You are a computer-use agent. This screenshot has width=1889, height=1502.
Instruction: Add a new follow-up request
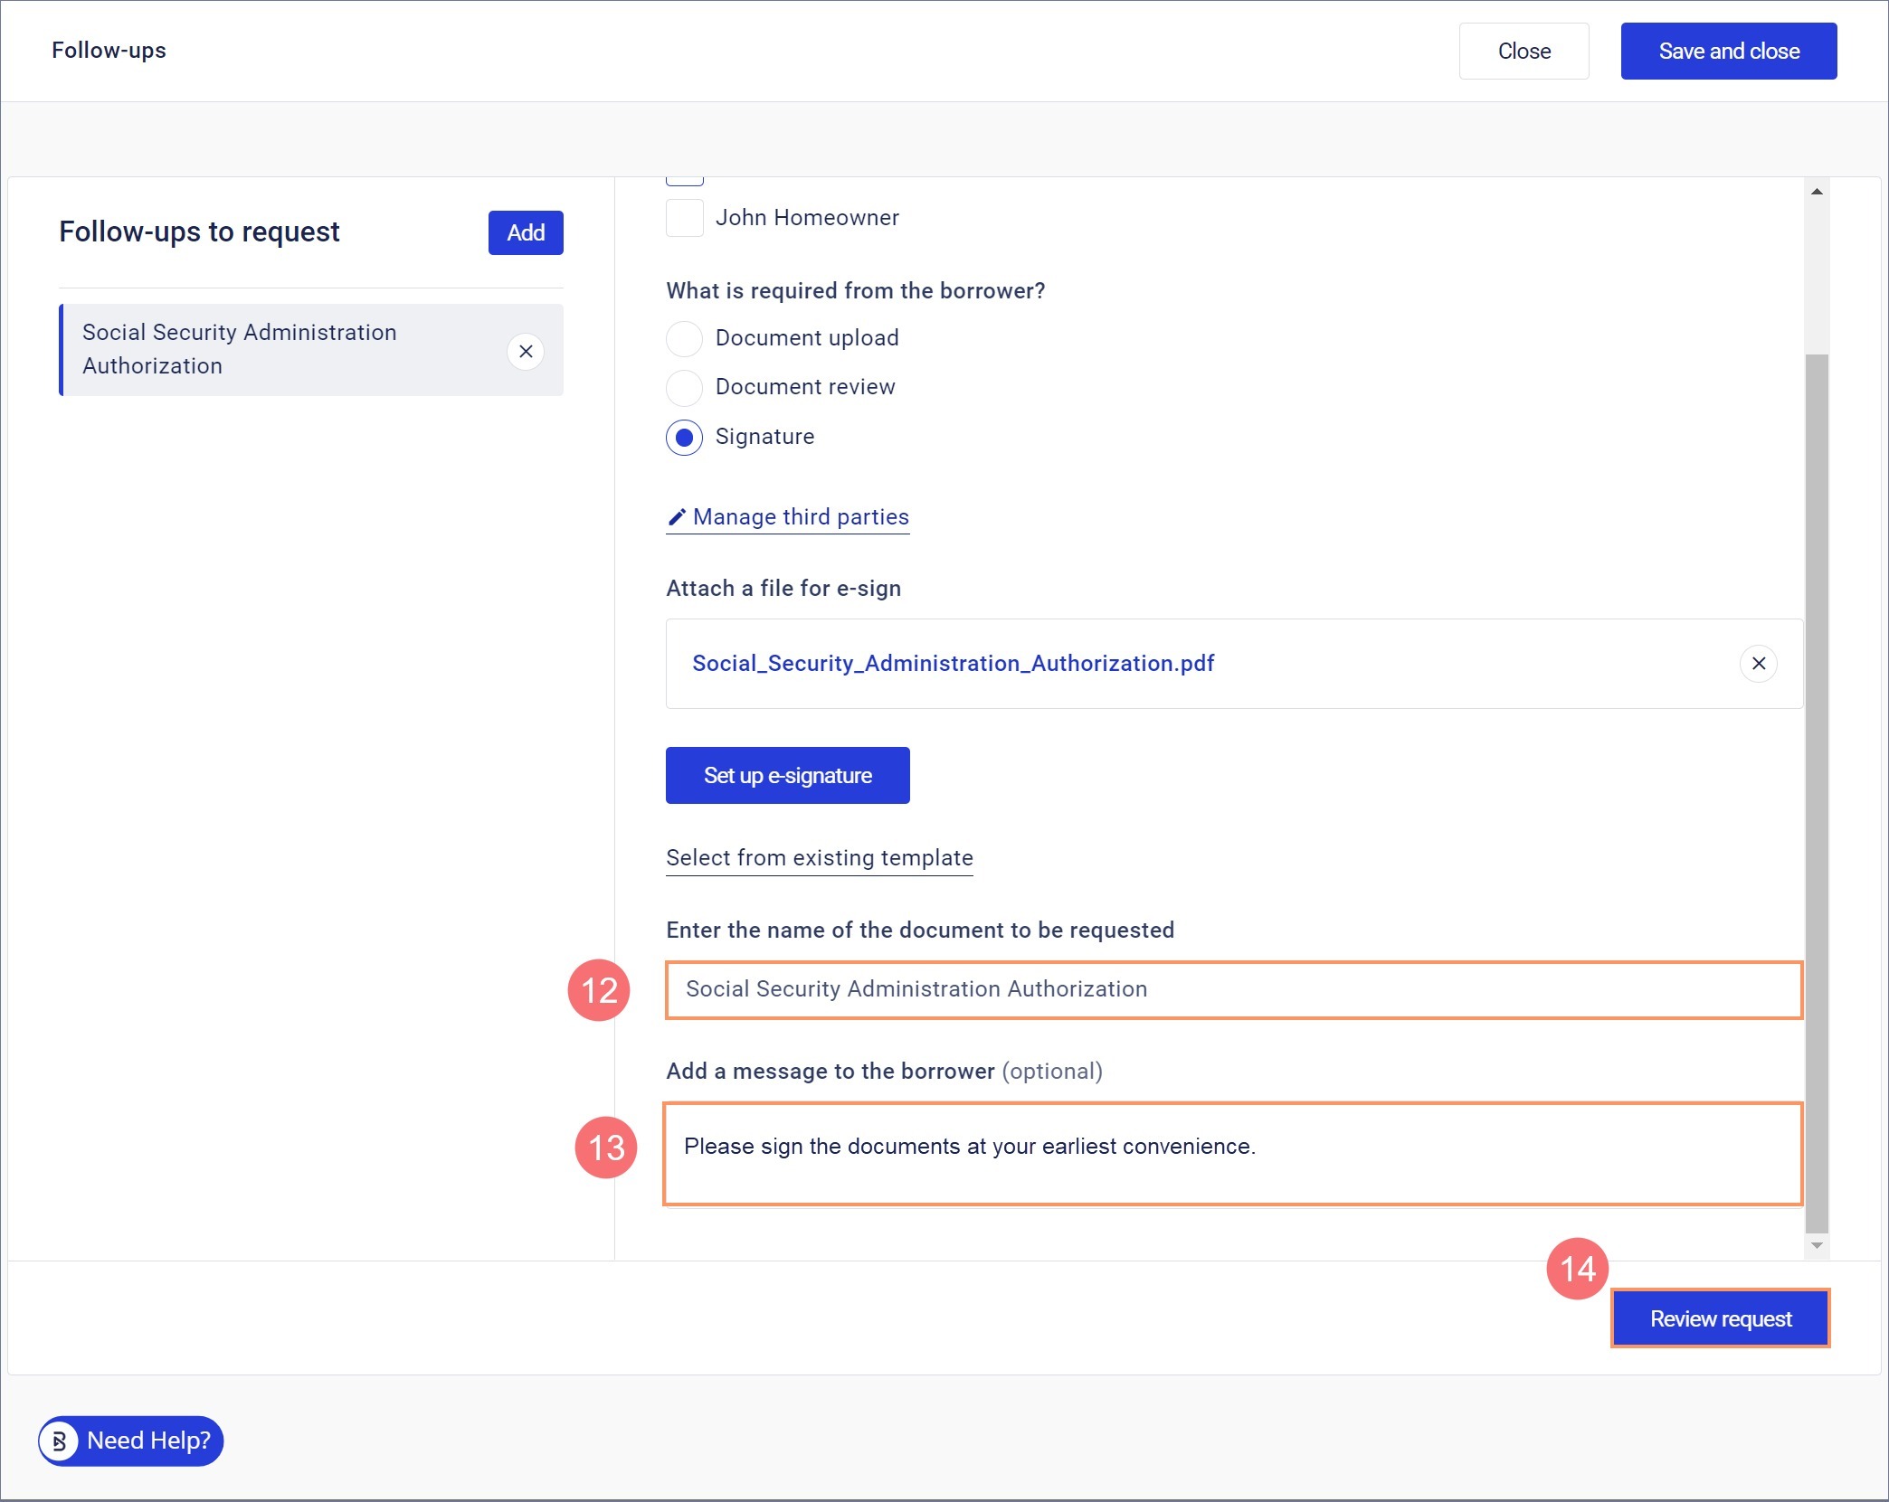tap(526, 233)
